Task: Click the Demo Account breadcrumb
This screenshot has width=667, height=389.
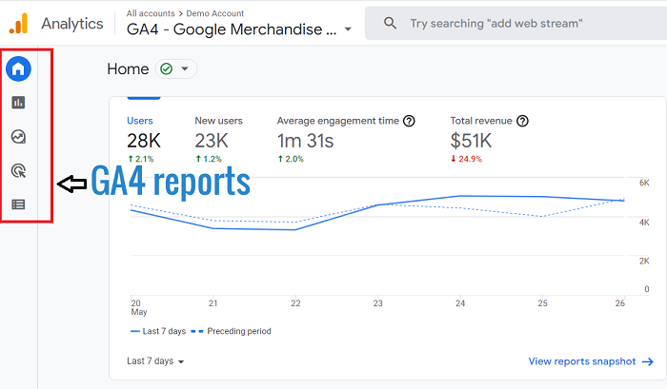Action: (215, 13)
